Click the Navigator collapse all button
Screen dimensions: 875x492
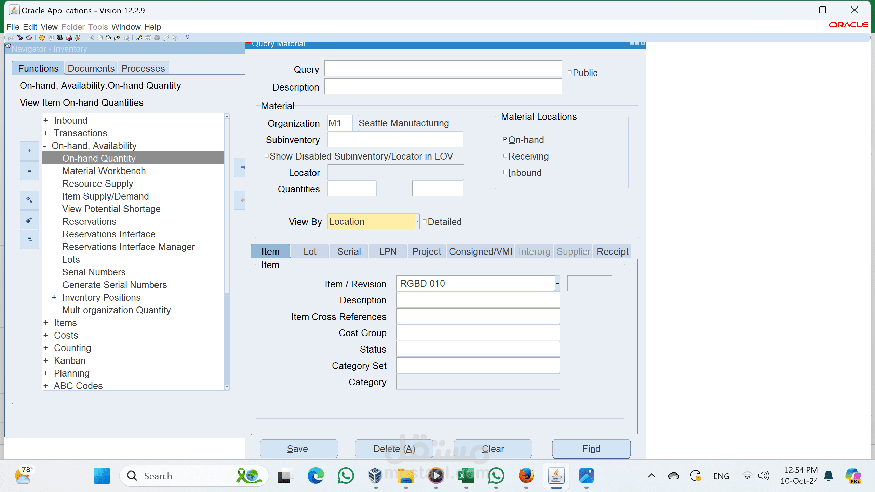coord(29,239)
